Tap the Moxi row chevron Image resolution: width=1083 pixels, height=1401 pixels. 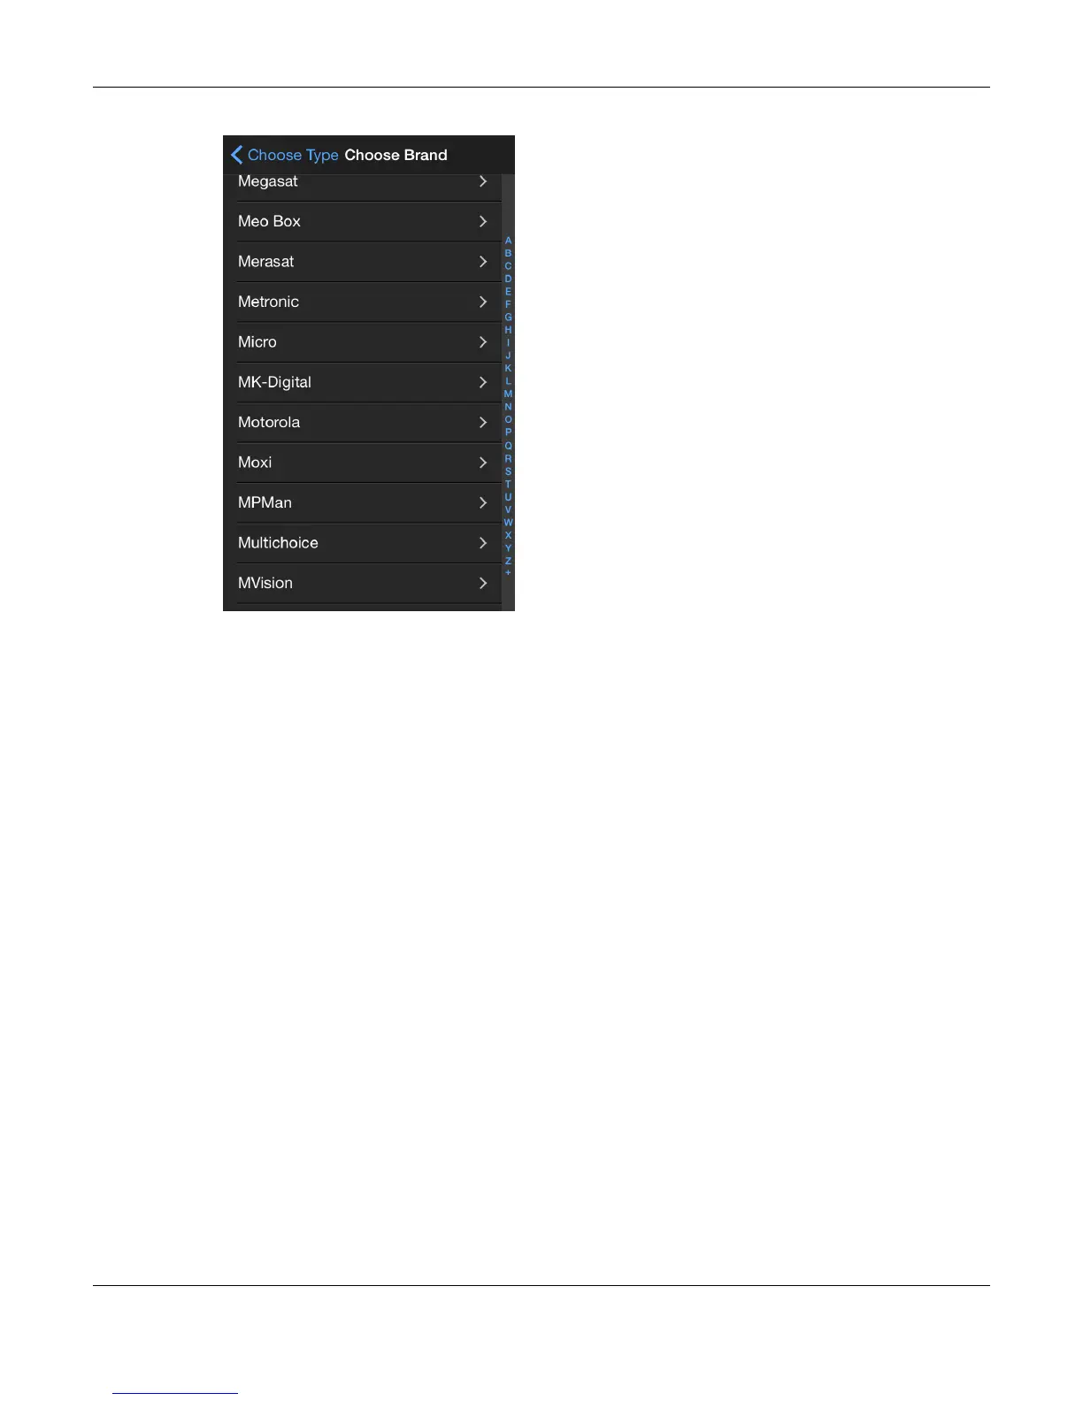483,463
